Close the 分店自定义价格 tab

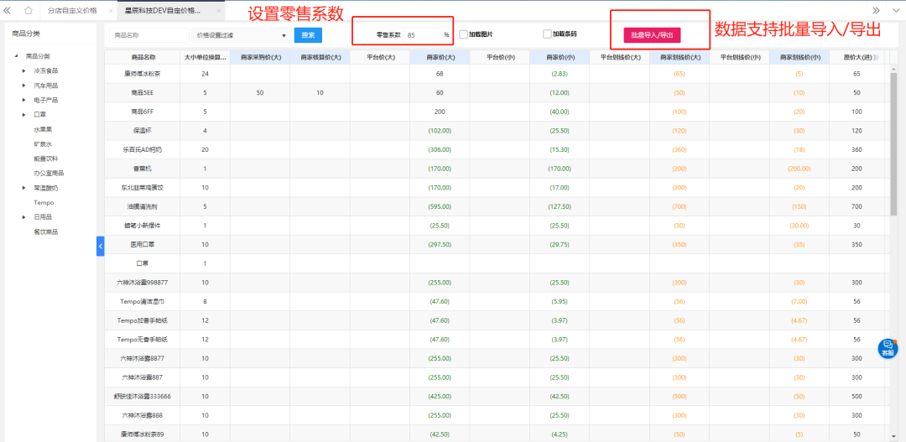pyautogui.click(x=110, y=10)
